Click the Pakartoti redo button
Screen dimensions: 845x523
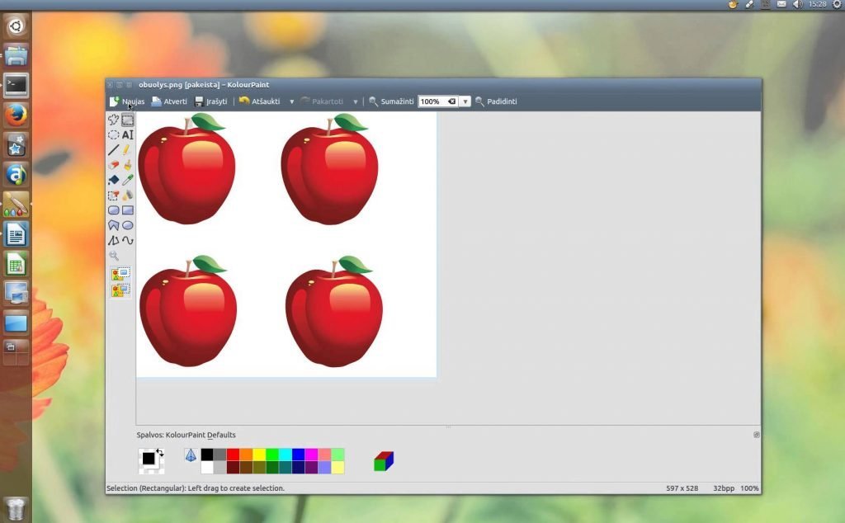coord(322,101)
